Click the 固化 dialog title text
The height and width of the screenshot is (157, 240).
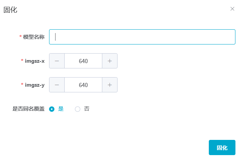point(10,10)
